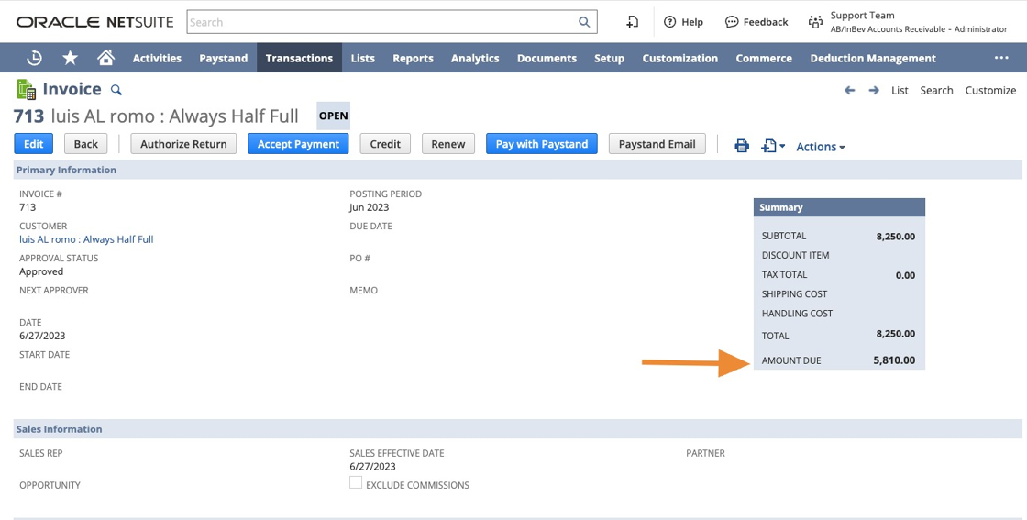Open the Setup menu
Screen dimensions: 1027x520
[609, 59]
